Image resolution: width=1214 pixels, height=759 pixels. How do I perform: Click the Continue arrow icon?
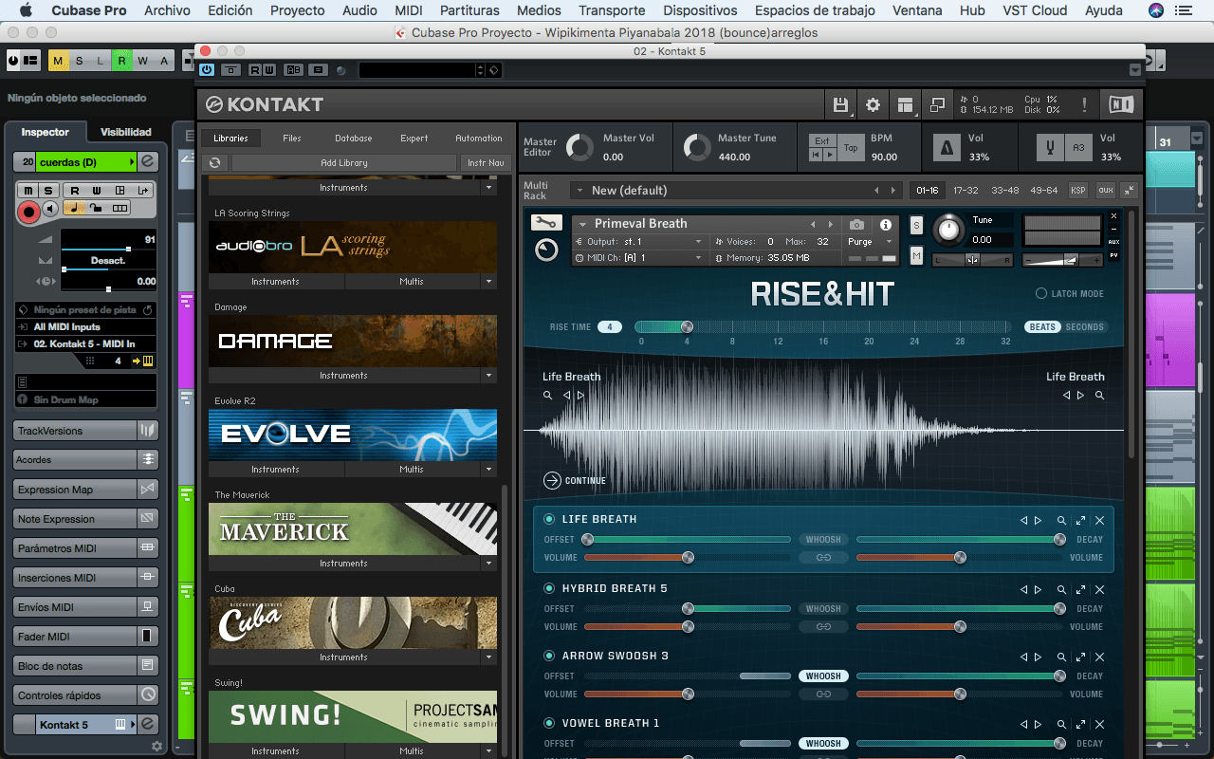tap(552, 480)
